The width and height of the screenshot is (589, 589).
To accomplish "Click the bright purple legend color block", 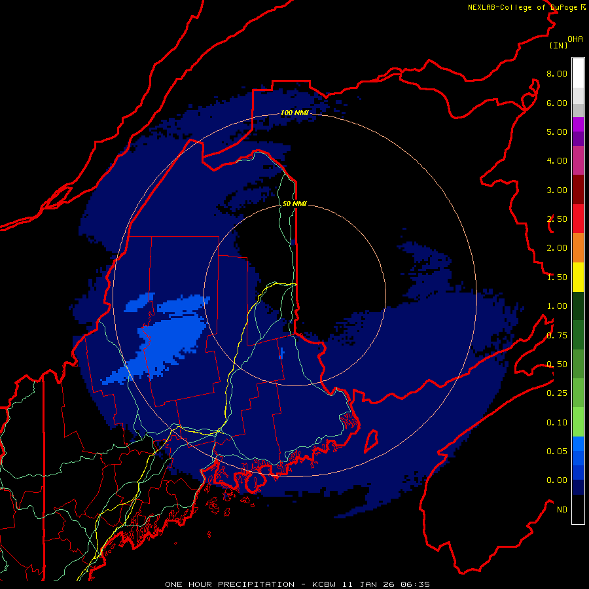I will click(578, 124).
